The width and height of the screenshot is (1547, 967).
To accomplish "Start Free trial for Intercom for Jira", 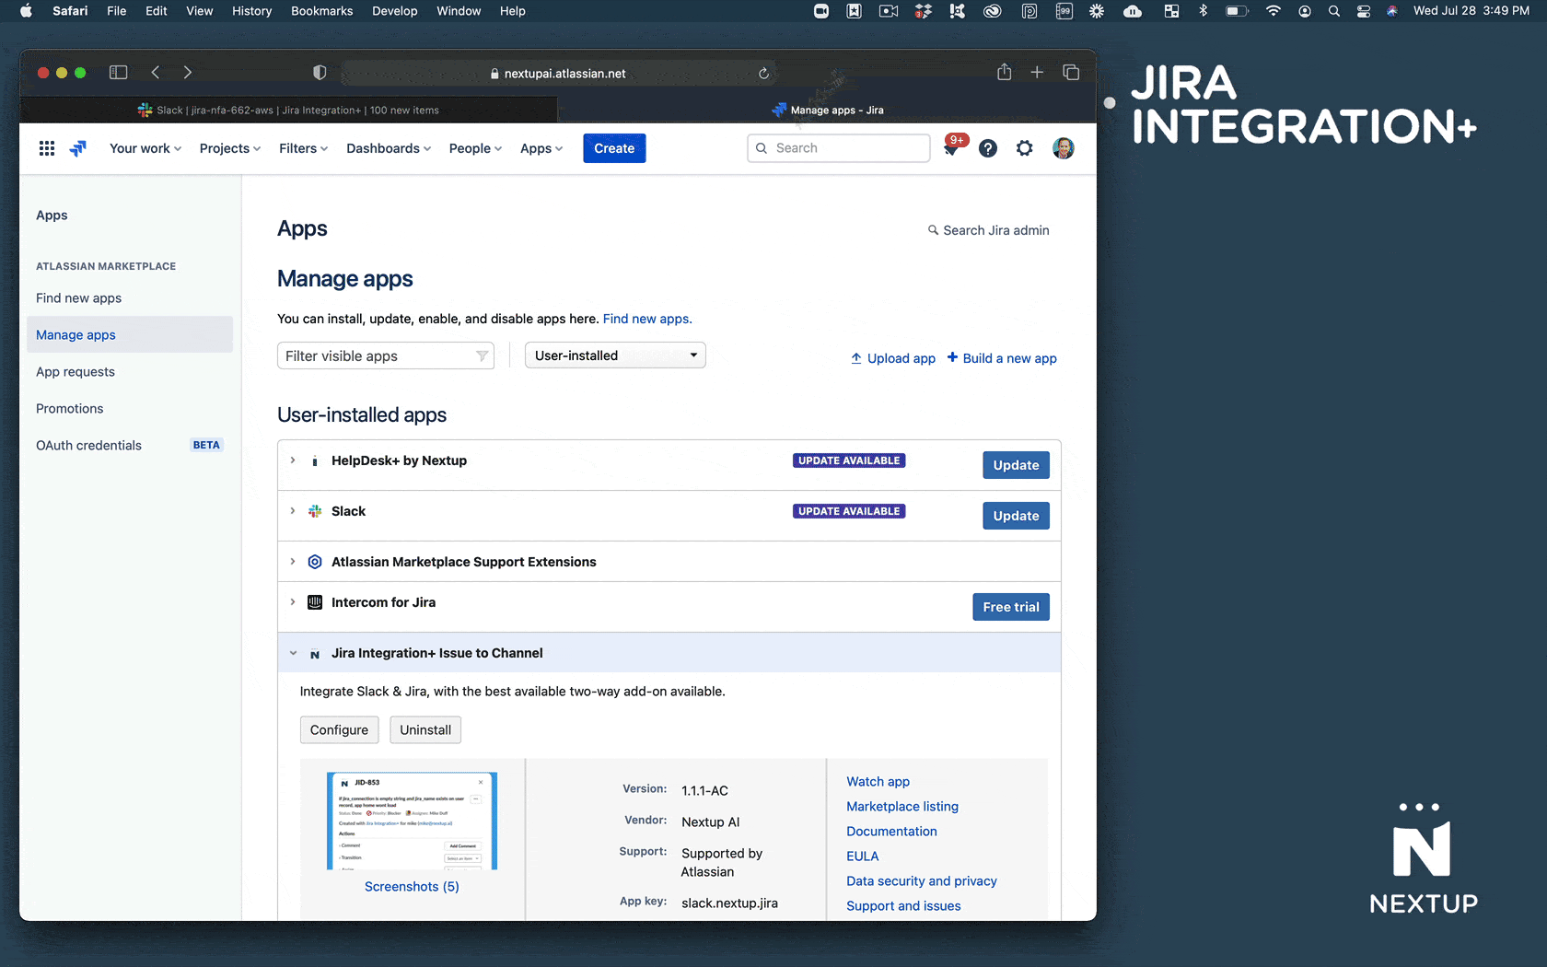I will coord(1011,607).
